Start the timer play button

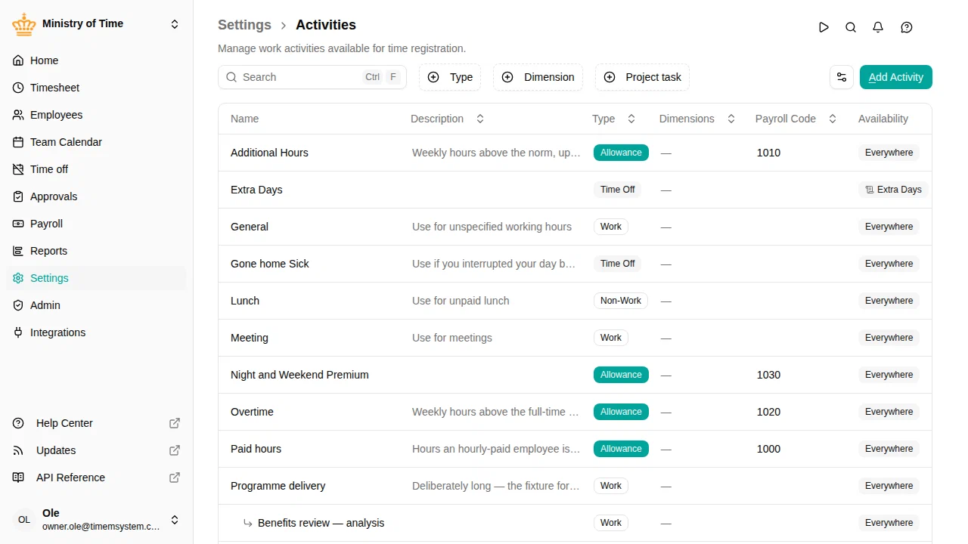pyautogui.click(x=824, y=27)
